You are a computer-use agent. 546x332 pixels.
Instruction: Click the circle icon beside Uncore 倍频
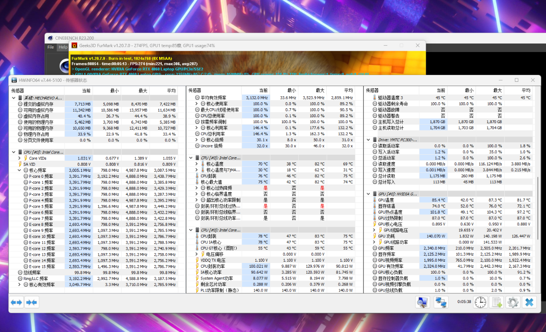197,146
